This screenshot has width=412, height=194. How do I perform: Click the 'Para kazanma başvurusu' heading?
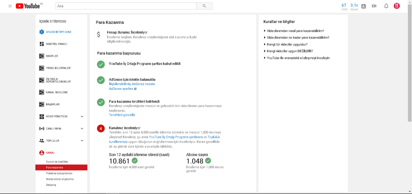[x=119, y=53]
